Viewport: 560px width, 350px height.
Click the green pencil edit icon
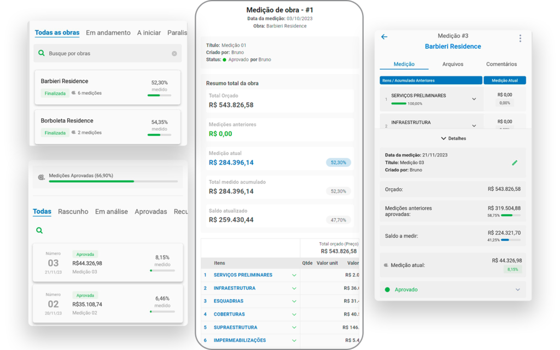[514, 163]
